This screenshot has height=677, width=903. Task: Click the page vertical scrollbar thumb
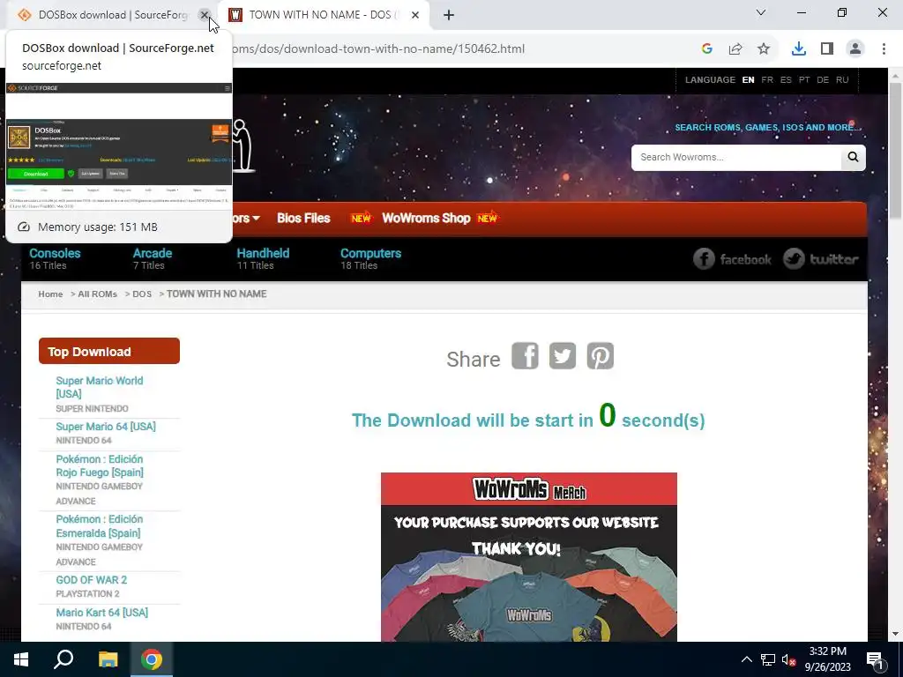click(x=896, y=151)
